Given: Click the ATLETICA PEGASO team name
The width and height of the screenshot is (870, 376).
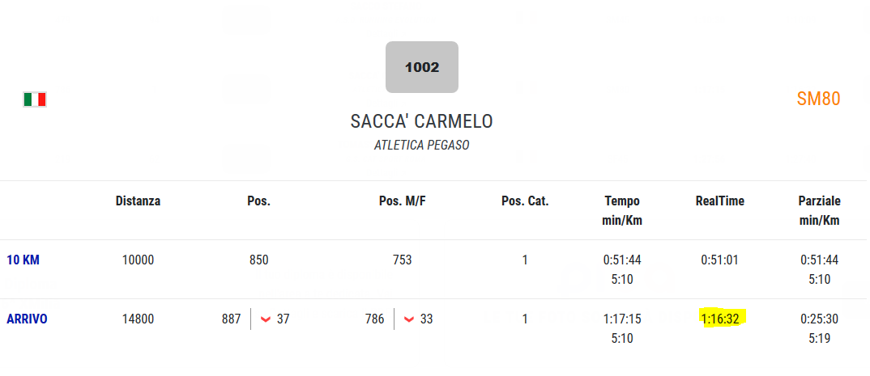Looking at the screenshot, I should [x=422, y=145].
